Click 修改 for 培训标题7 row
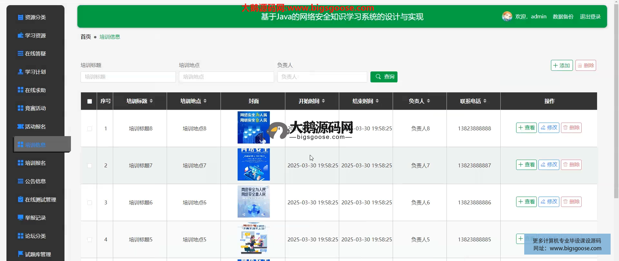Viewport: 619px width, 261px height. click(549, 165)
